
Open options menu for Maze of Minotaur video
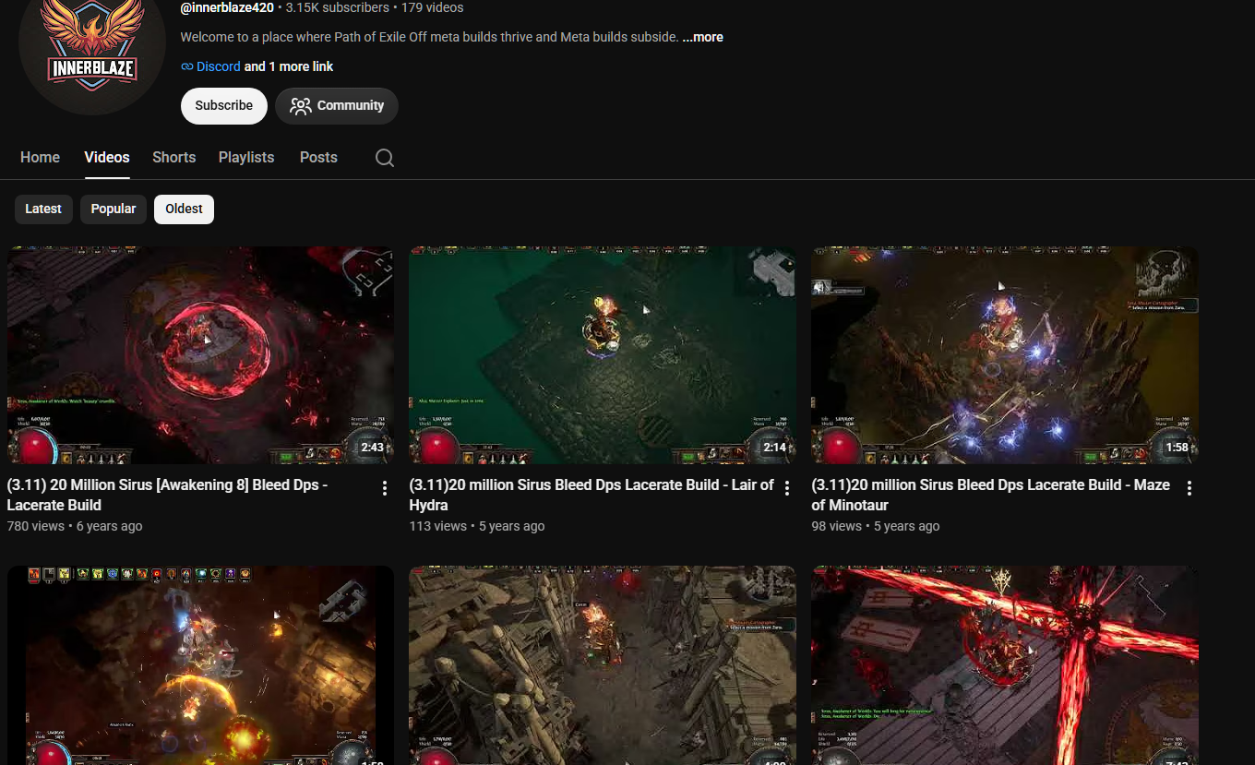(x=1189, y=488)
